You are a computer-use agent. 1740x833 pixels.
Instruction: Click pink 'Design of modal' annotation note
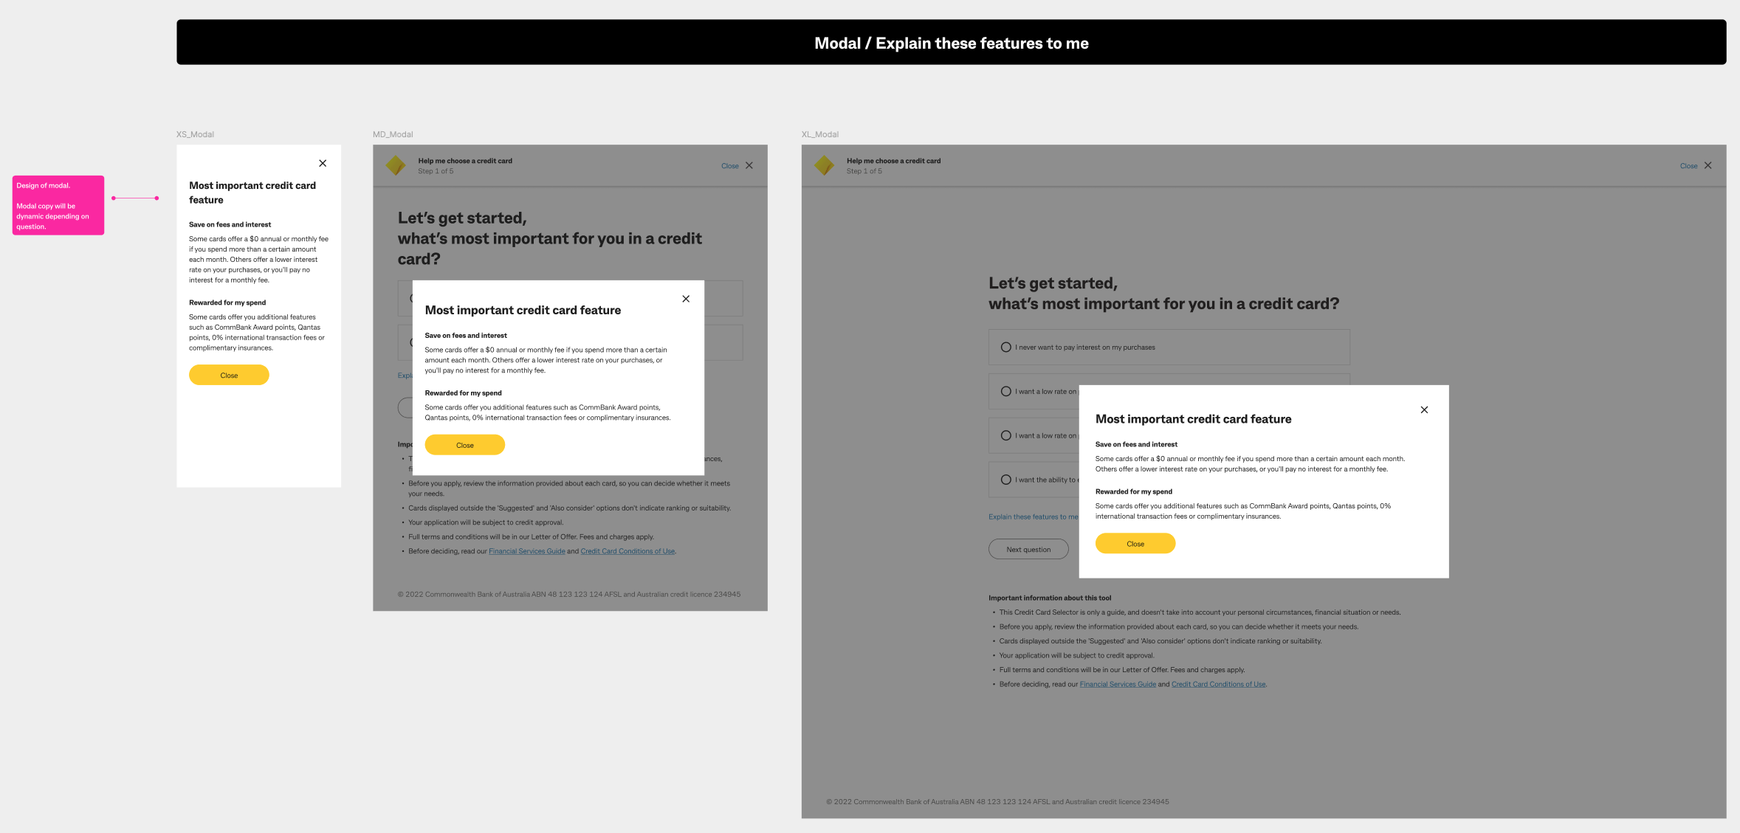click(x=58, y=205)
